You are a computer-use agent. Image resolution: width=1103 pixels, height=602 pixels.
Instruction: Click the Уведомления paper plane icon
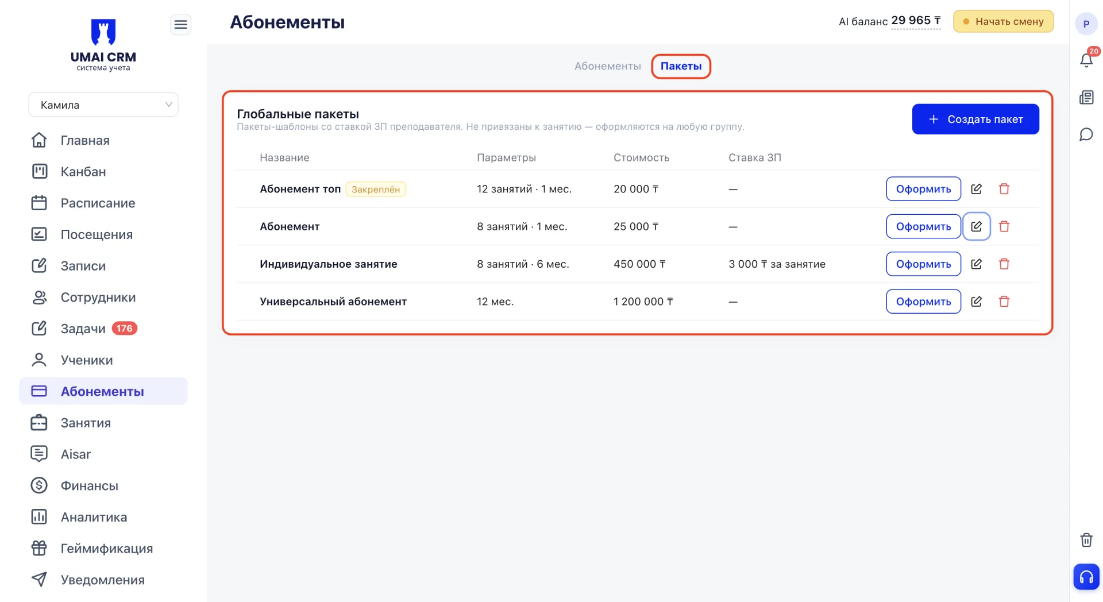tap(39, 579)
